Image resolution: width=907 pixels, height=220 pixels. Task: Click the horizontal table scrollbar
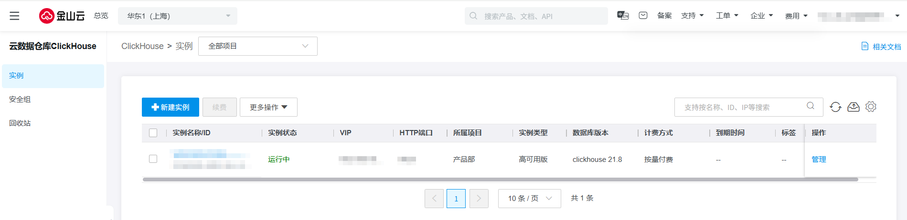point(500,180)
